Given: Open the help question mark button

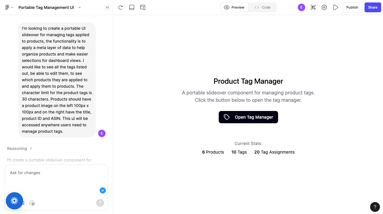Looking at the screenshot, I should click(x=375, y=207).
